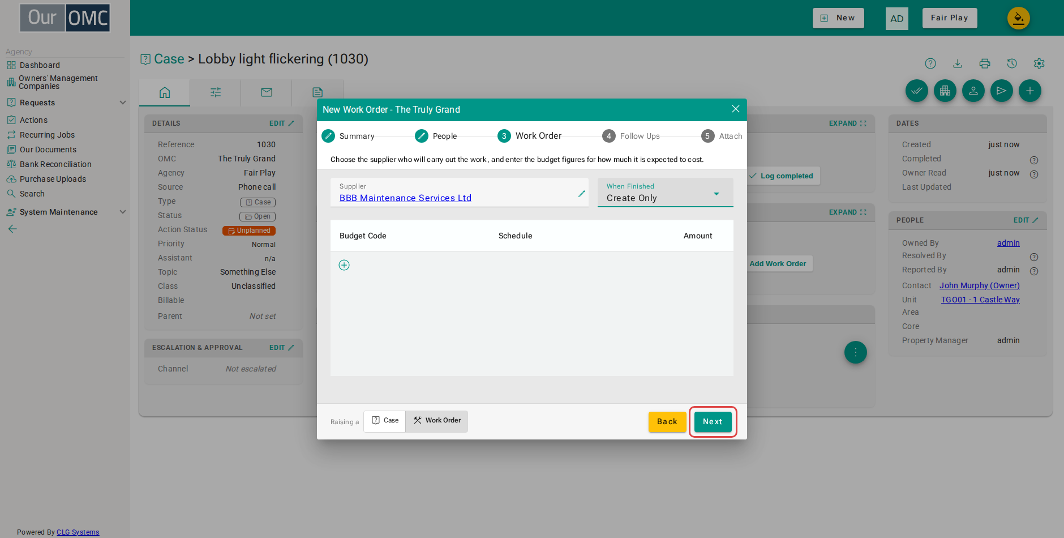Screen dimensions: 1064x538
Task: Edit Details panel via EDIT
Action: coord(281,123)
